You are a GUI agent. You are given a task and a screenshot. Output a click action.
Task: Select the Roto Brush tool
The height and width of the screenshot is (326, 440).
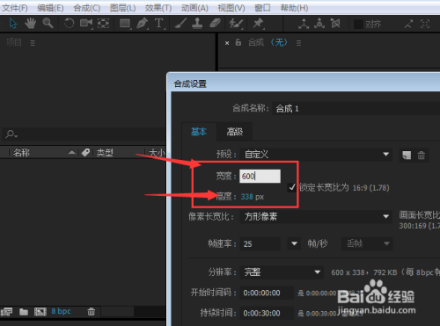236,24
